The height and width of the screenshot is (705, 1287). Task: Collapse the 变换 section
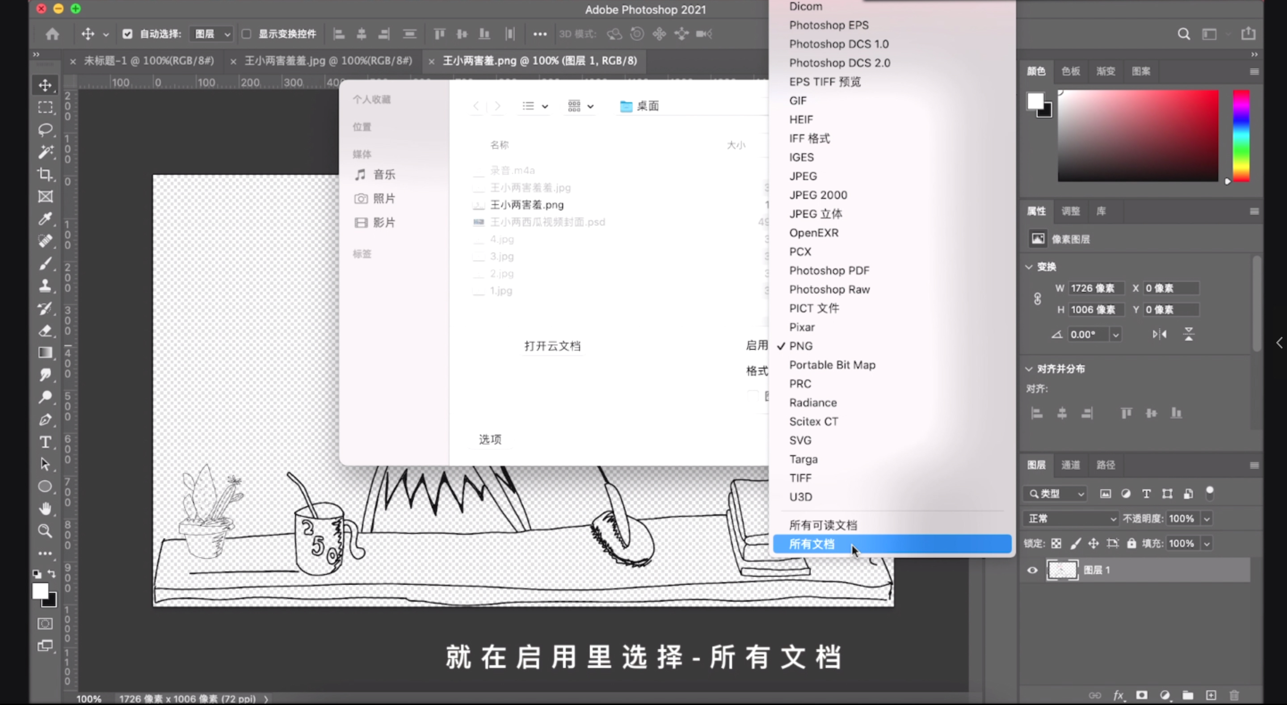[1029, 267]
